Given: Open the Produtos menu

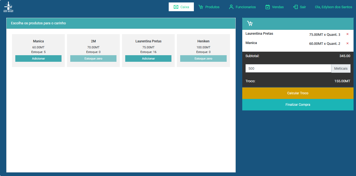Looking at the screenshot, I should pos(212,7).
